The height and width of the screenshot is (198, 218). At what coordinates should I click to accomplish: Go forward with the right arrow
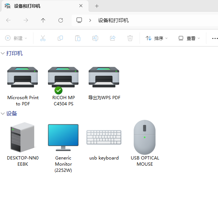point(26,20)
